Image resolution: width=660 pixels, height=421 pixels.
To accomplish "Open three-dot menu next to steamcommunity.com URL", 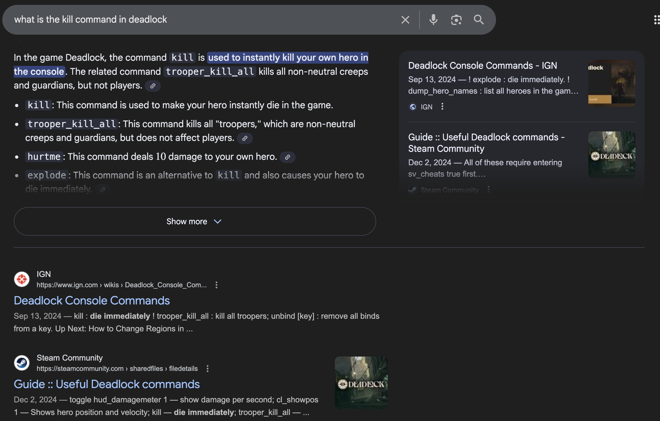I will point(208,369).
